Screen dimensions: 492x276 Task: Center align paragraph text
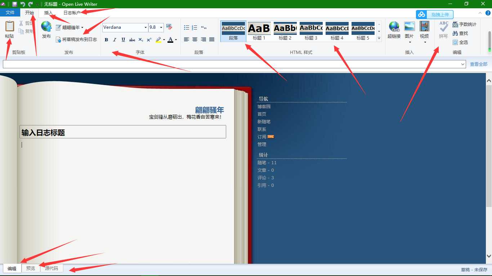tap(195, 40)
